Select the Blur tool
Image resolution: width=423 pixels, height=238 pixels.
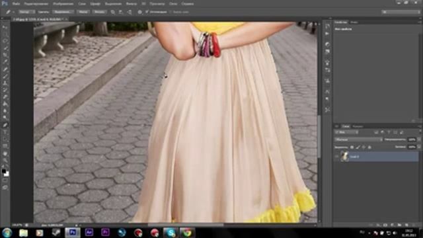pos(5,111)
